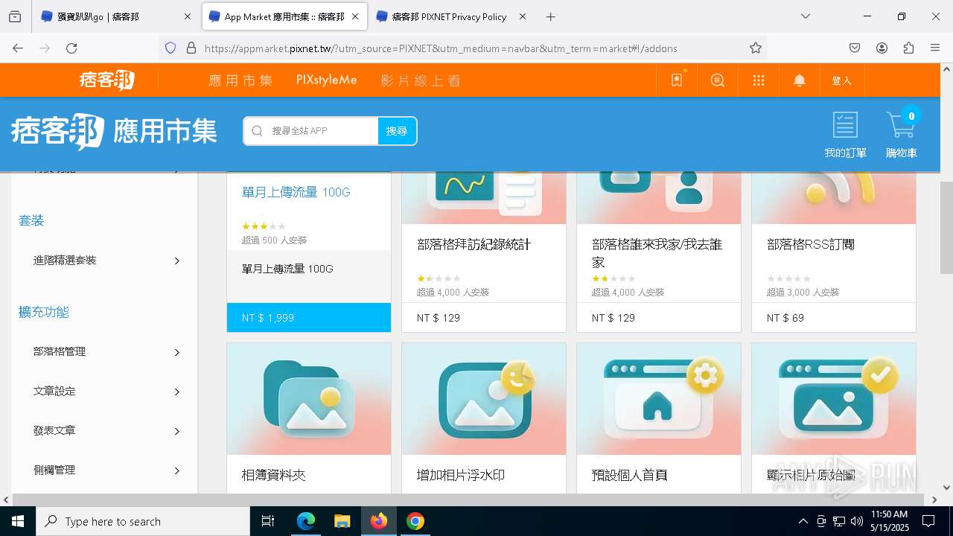The width and height of the screenshot is (953, 536).
Task: Click the 痞客邦 應用市集 header logo
Action: pos(114,132)
